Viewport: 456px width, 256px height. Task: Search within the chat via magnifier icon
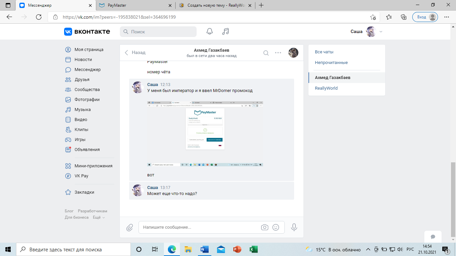tap(266, 53)
